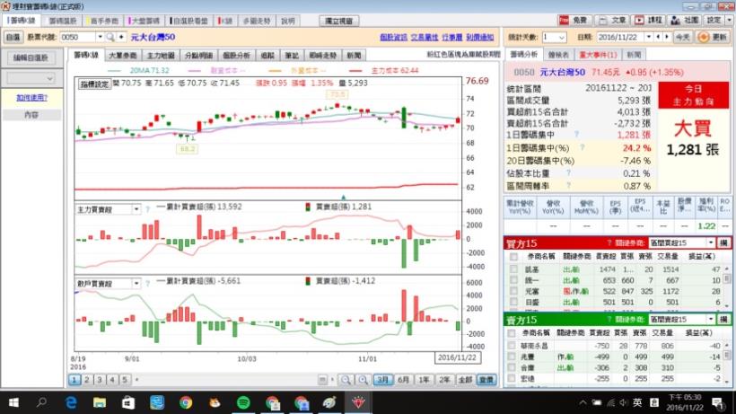The width and height of the screenshot is (736, 414).
Task: Open the notification center icon in tray
Action: pos(717,402)
